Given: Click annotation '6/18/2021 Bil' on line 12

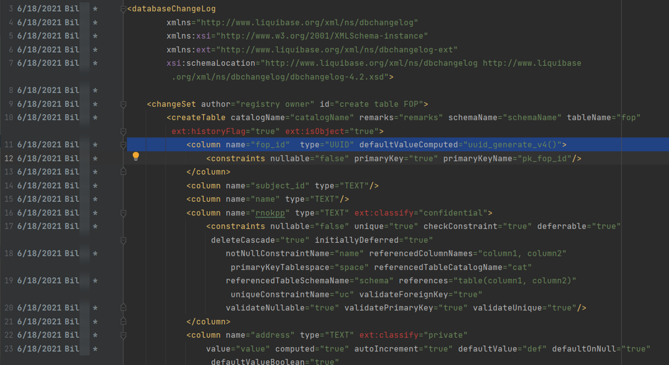Looking at the screenshot, I should (x=47, y=158).
